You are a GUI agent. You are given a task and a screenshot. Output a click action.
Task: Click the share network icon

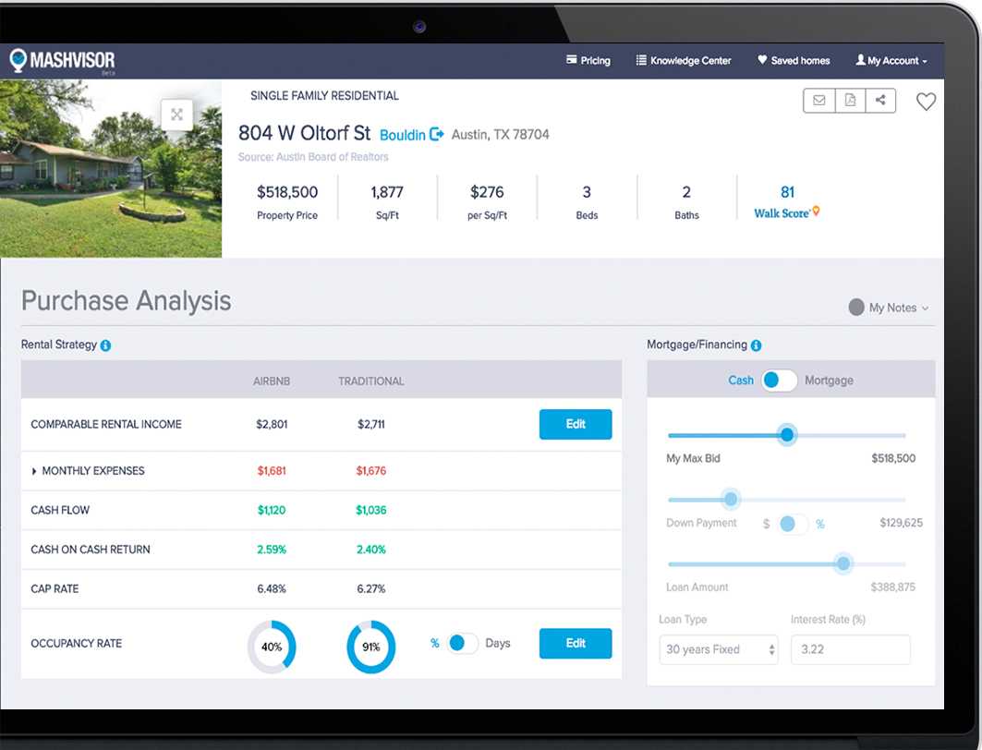(880, 101)
